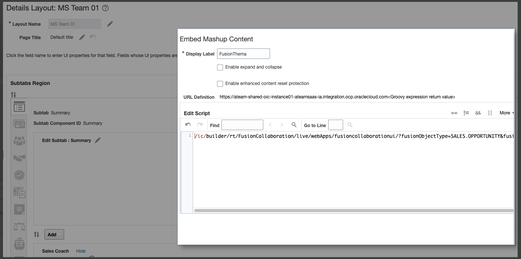Insert the not-equal (!=) operator
The image size is (521, 259).
pos(466,113)
